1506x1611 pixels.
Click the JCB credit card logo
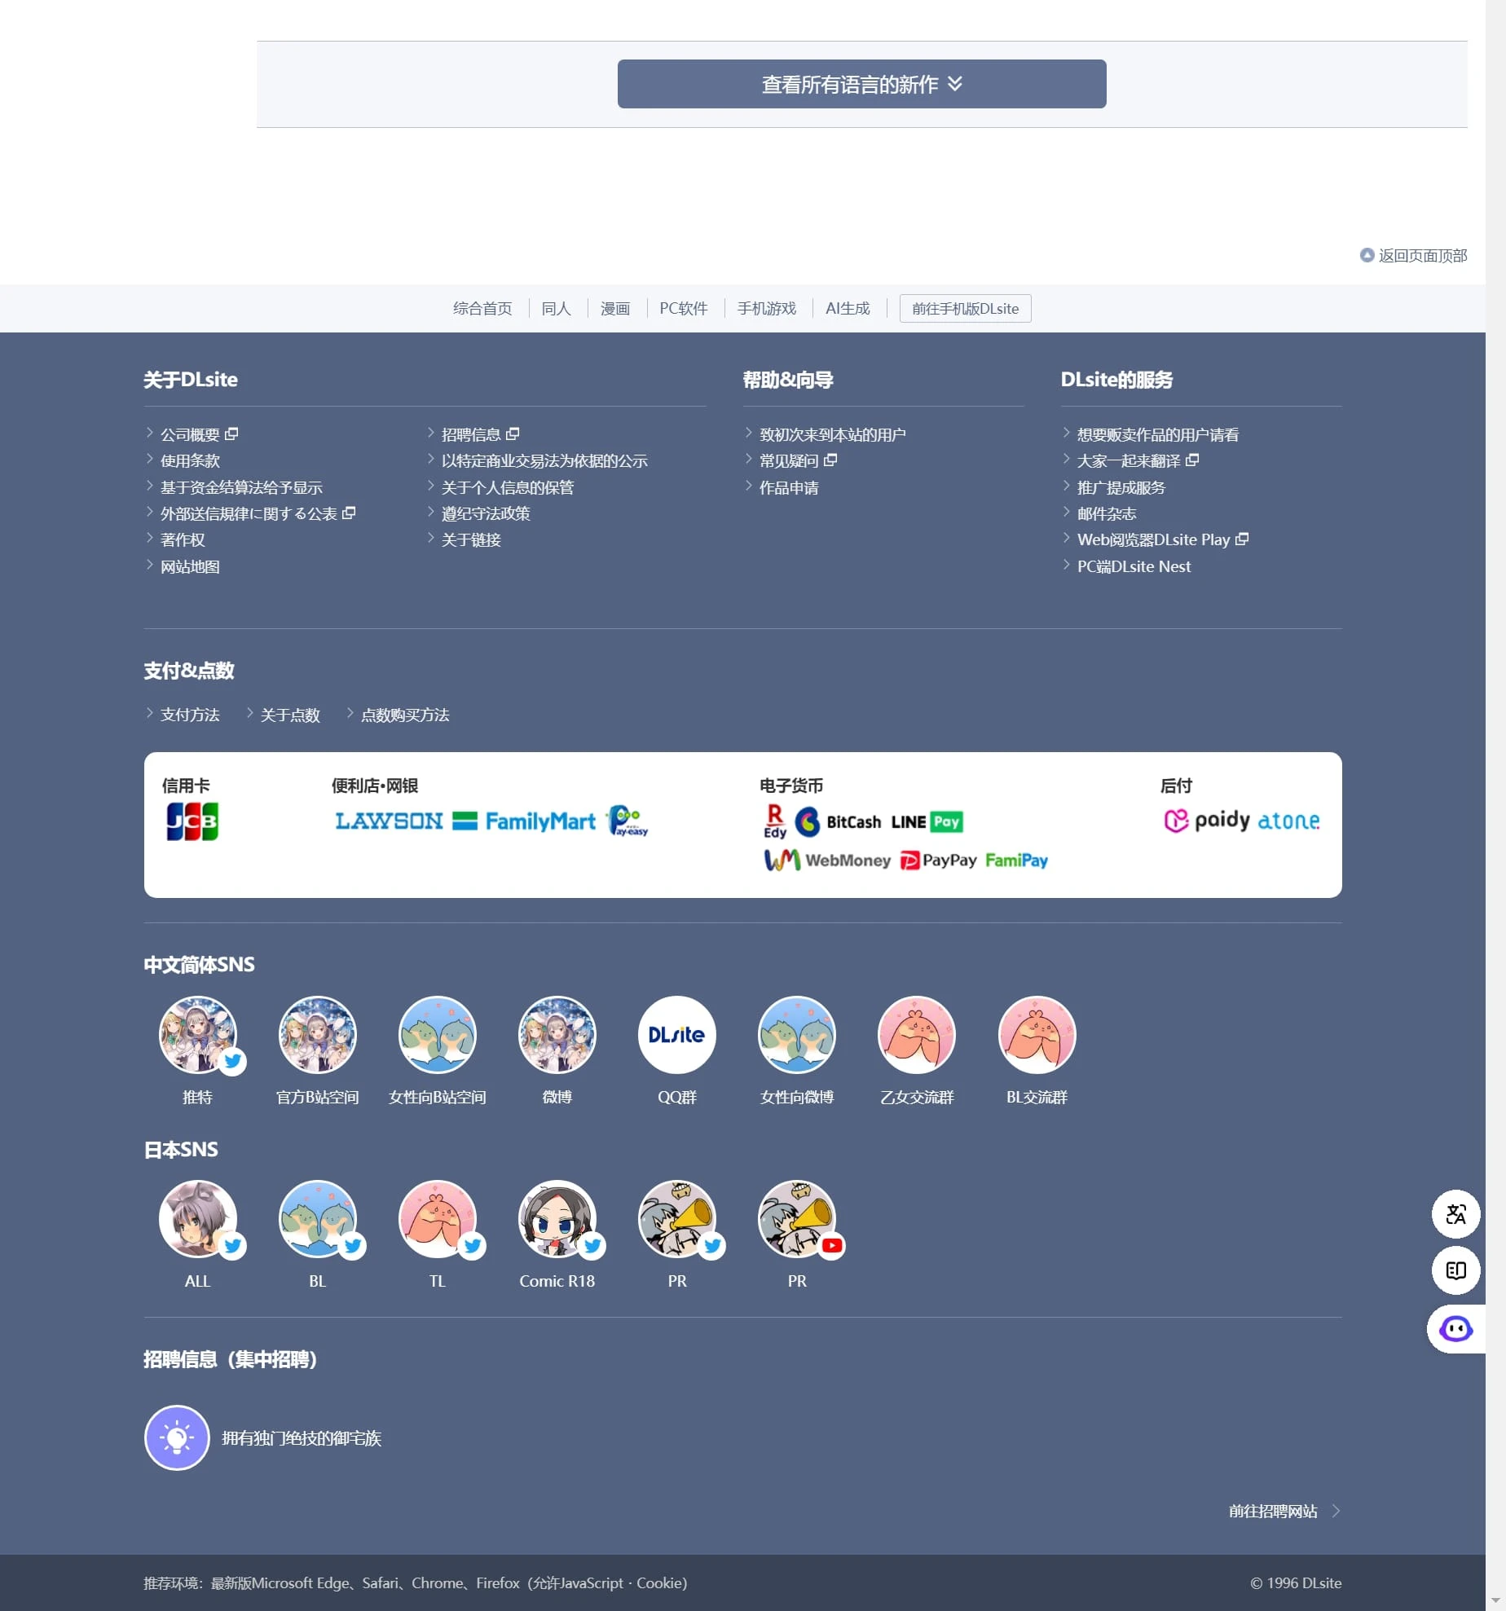pos(192,821)
